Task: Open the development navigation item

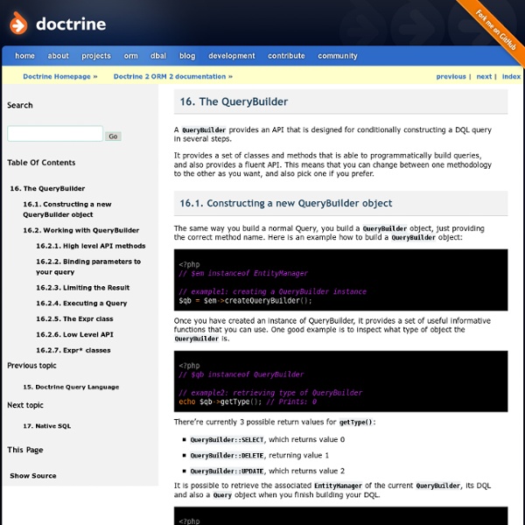Action: [231, 56]
